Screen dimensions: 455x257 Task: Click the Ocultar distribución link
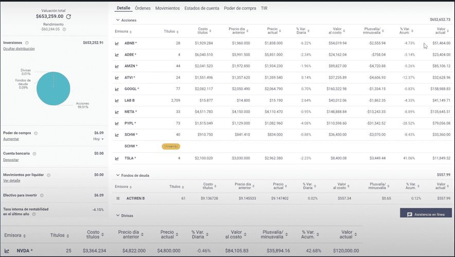(19, 49)
